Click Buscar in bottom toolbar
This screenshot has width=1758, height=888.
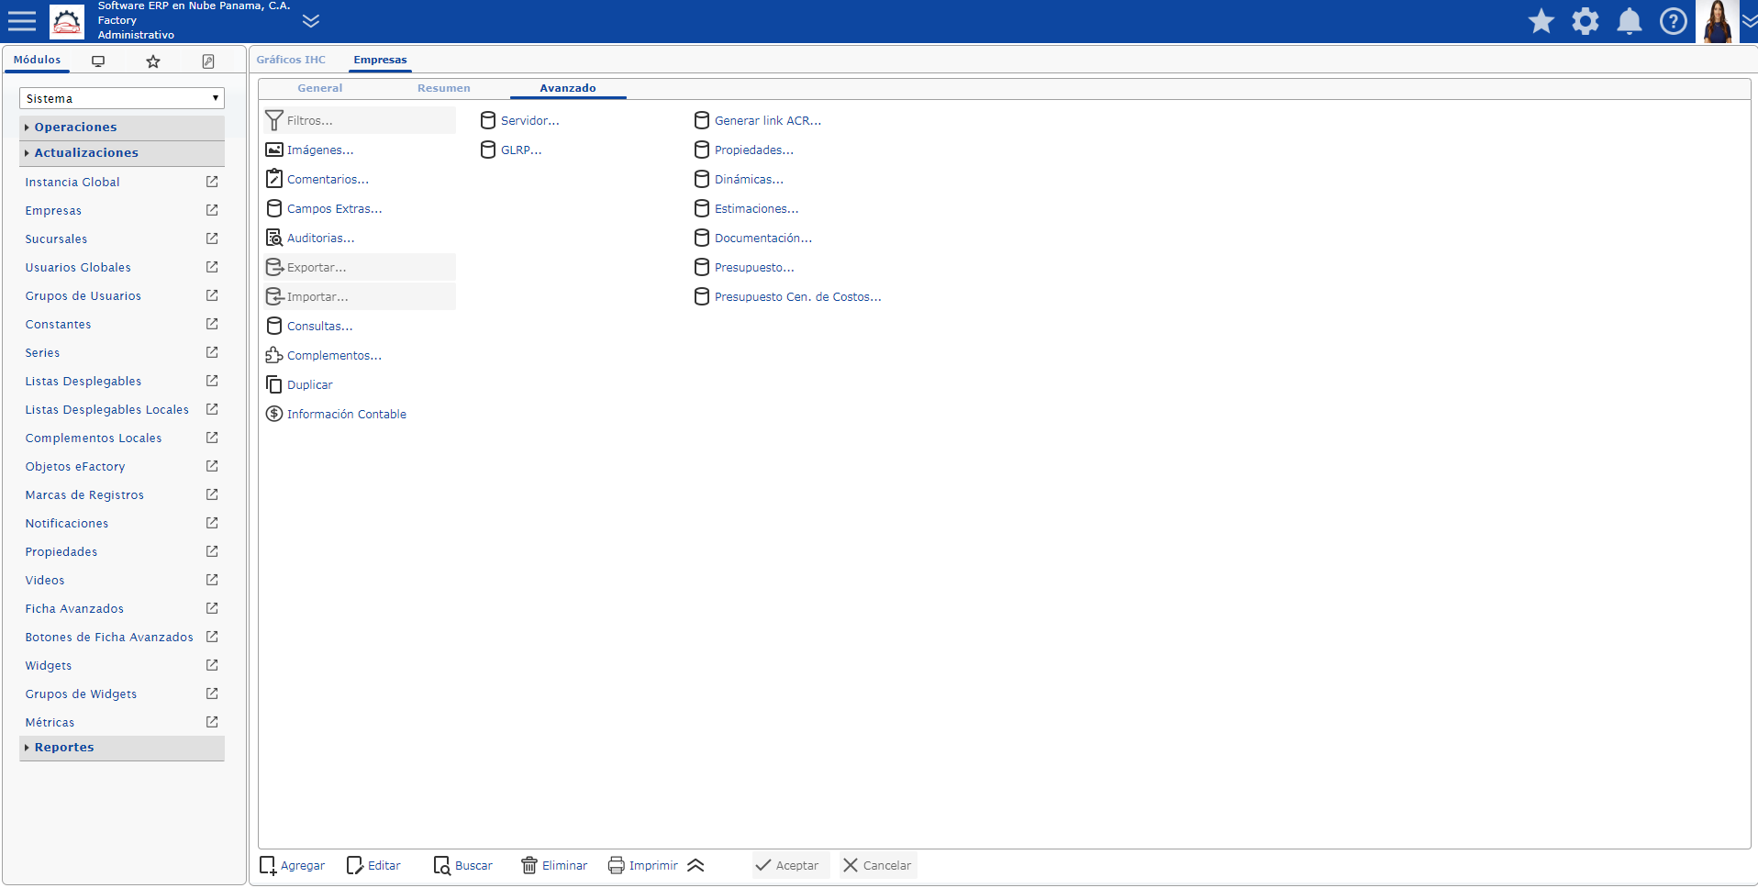point(463,865)
